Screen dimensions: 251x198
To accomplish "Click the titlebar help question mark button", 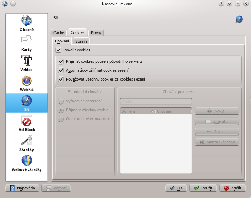I will click(221, 4).
